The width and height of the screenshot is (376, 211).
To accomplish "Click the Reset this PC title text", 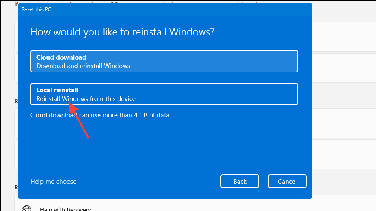I will [36, 9].
